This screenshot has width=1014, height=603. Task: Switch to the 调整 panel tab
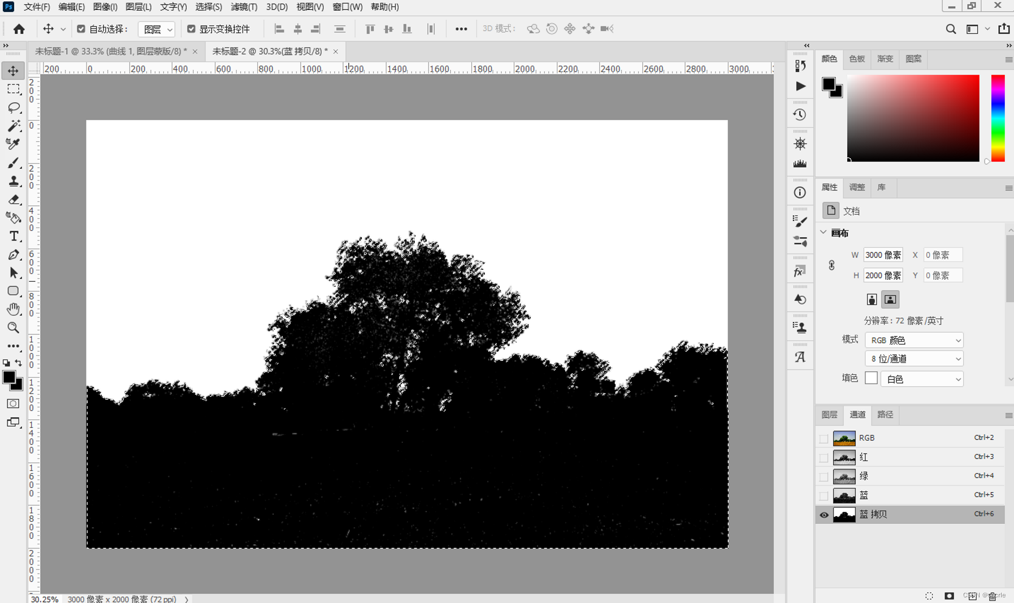[857, 187]
